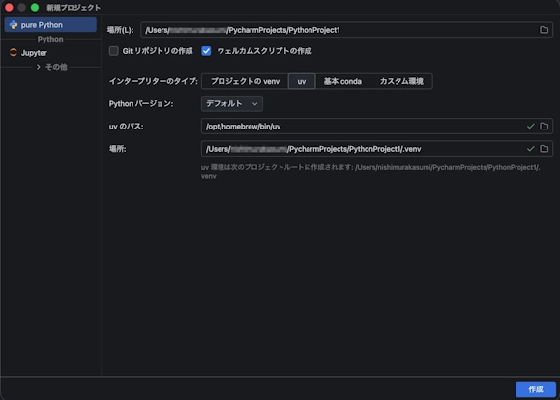This screenshot has height=400, width=560.
Task: Uncheck ウェルカムスクリプトの作成 checkbox
Action: coord(206,51)
